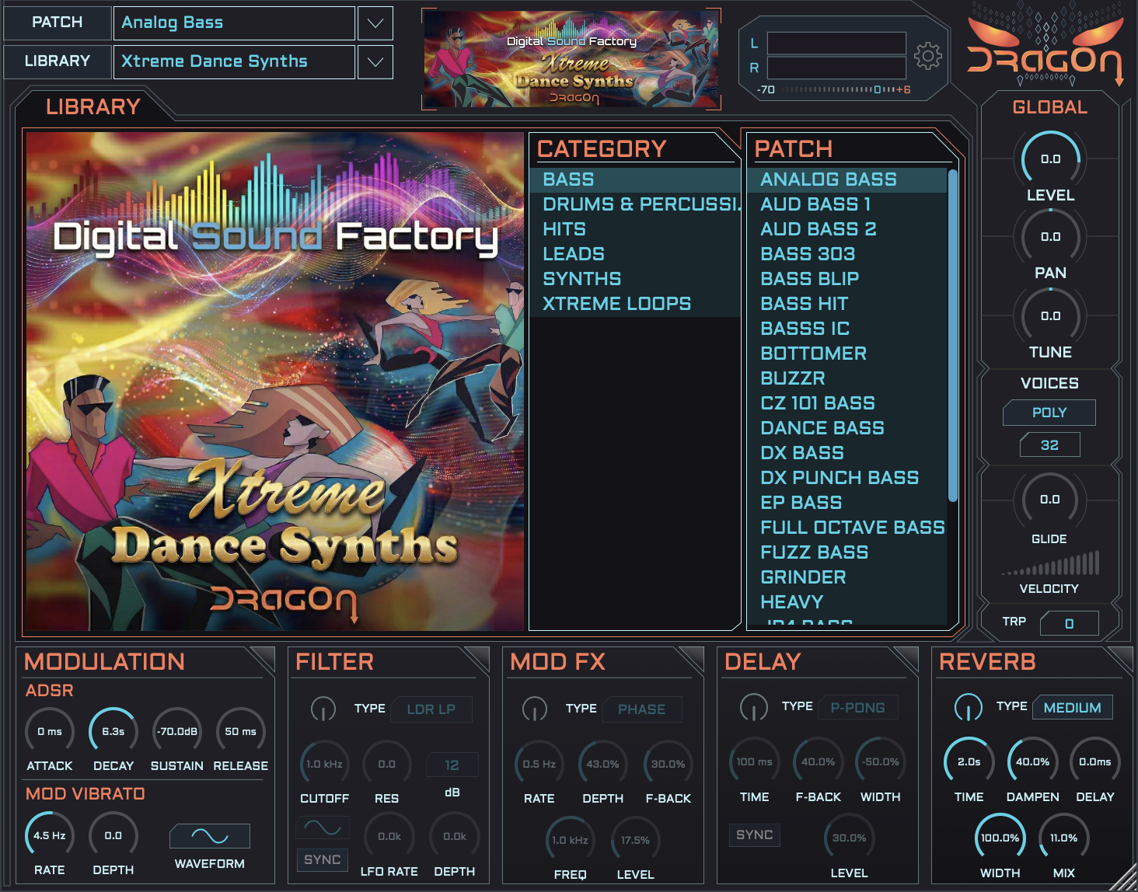Toggle the Filter section power button
Viewport: 1138px width, 892px height.
pyautogui.click(x=323, y=709)
